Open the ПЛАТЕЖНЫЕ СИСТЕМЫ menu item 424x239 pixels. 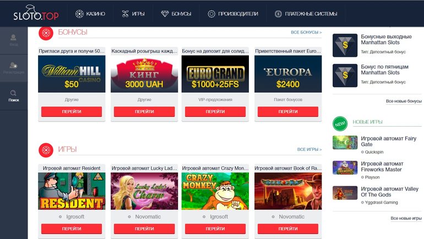306,14
